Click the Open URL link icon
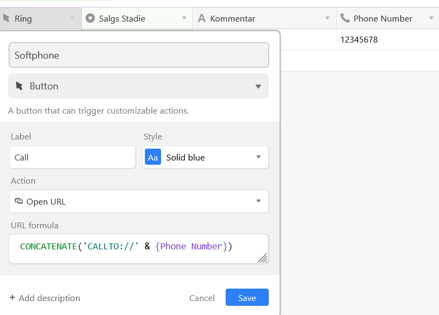Screen dimensions: 439x315 [x=19, y=202]
